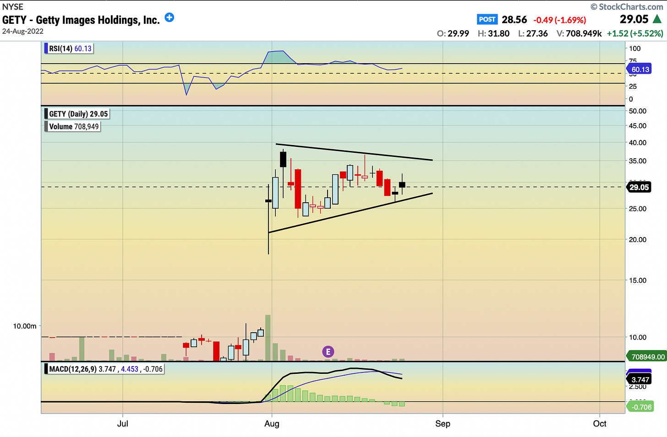Click the 24-Aug-2022 date text
Screen dimensions: 667x437
(23, 32)
